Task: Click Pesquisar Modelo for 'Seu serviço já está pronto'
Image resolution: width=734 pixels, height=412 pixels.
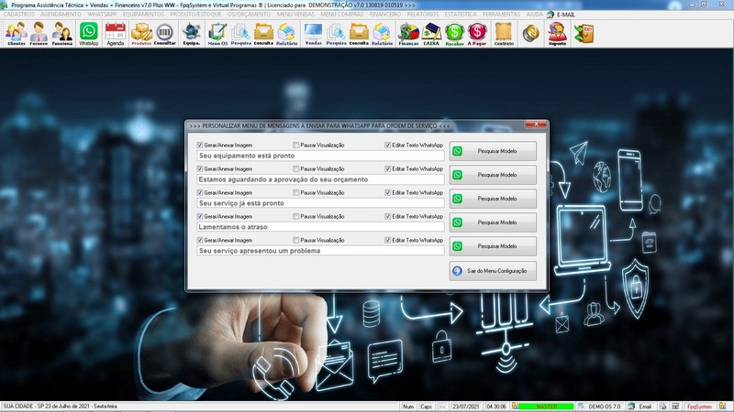Action: pos(493,199)
